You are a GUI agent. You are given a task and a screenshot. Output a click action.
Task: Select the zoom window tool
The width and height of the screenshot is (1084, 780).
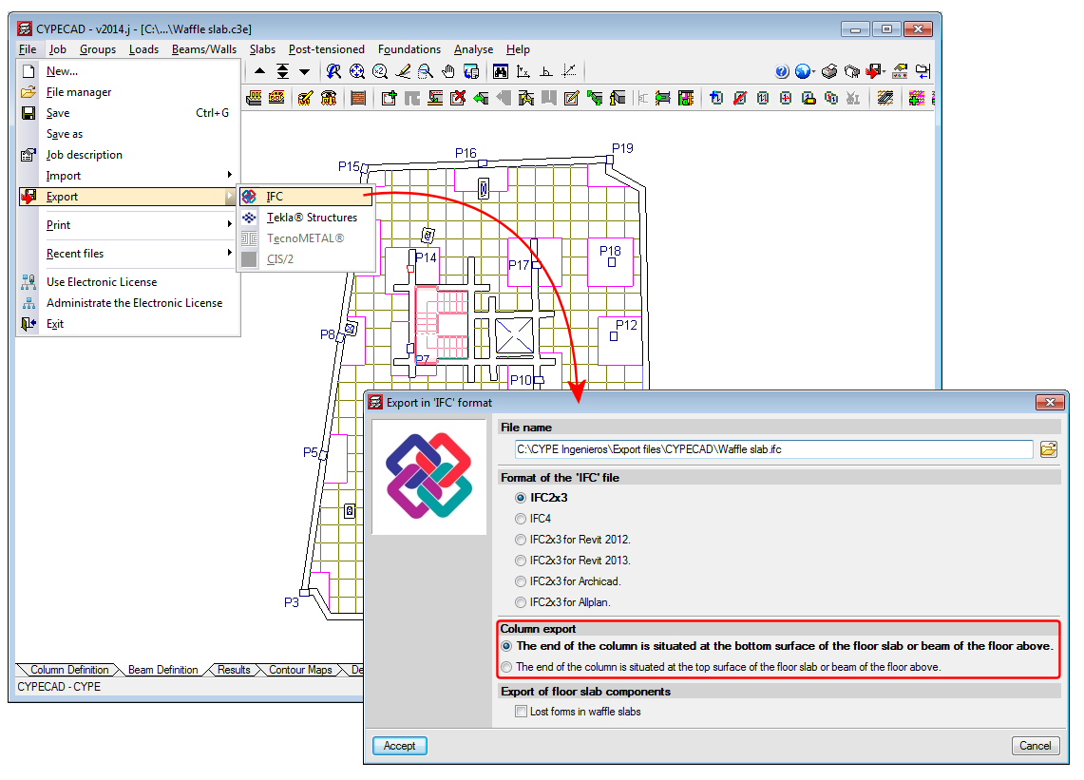pos(426,71)
